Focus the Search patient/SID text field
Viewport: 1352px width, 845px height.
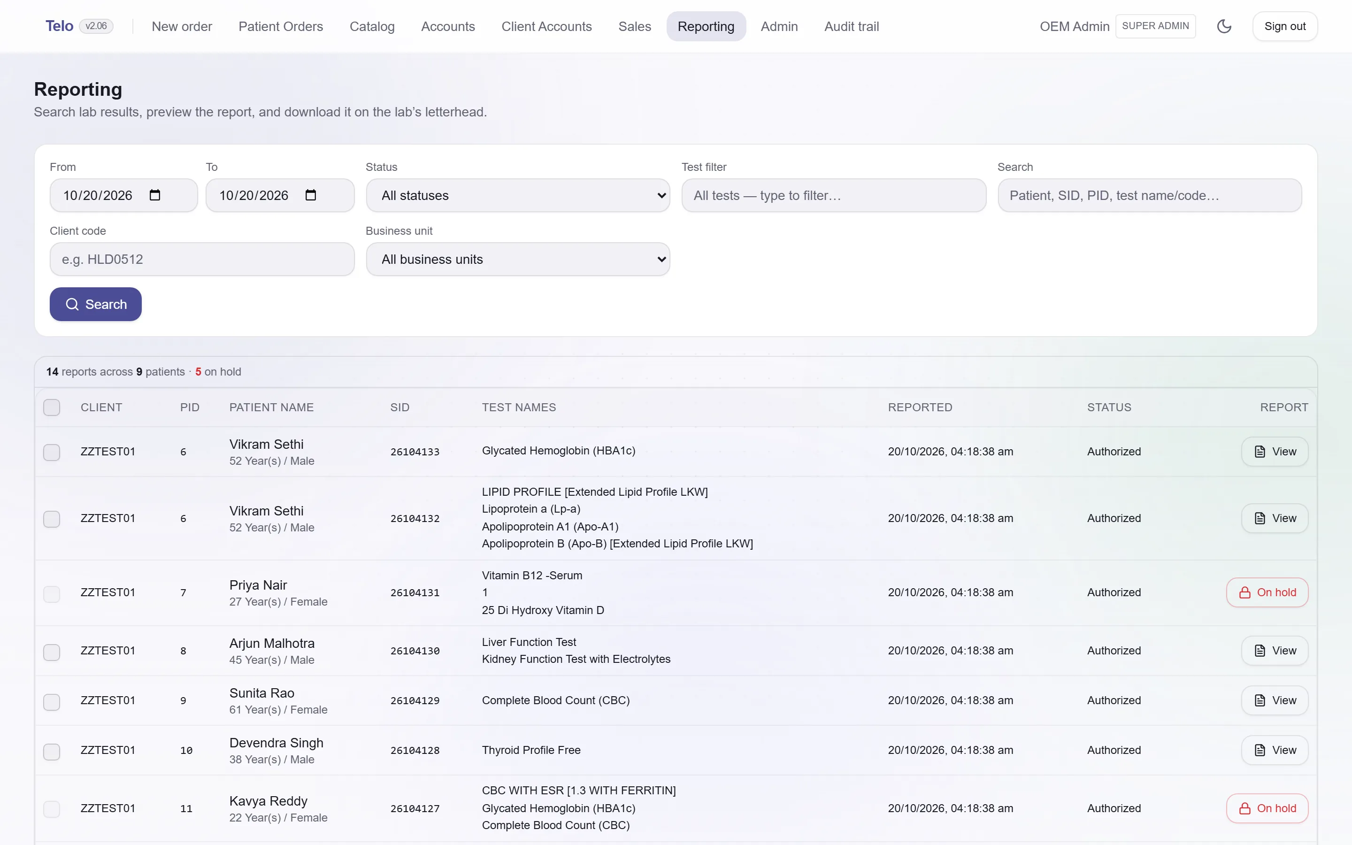point(1149,195)
